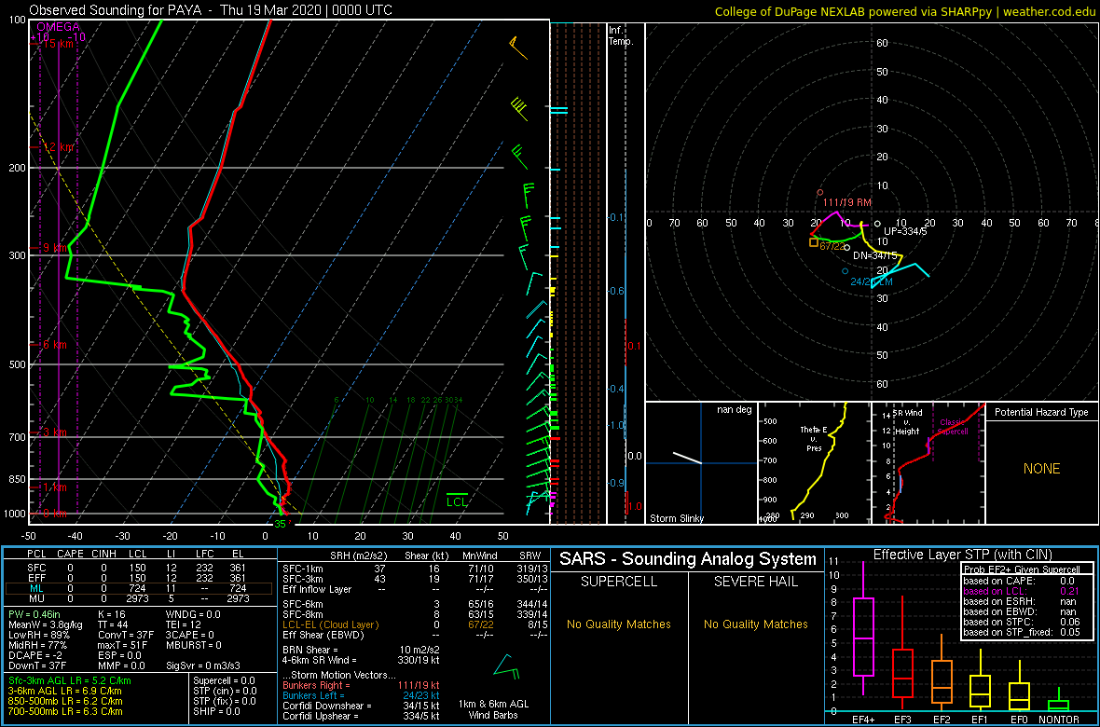Click the 'PW = 0.46in' value

tap(35, 614)
